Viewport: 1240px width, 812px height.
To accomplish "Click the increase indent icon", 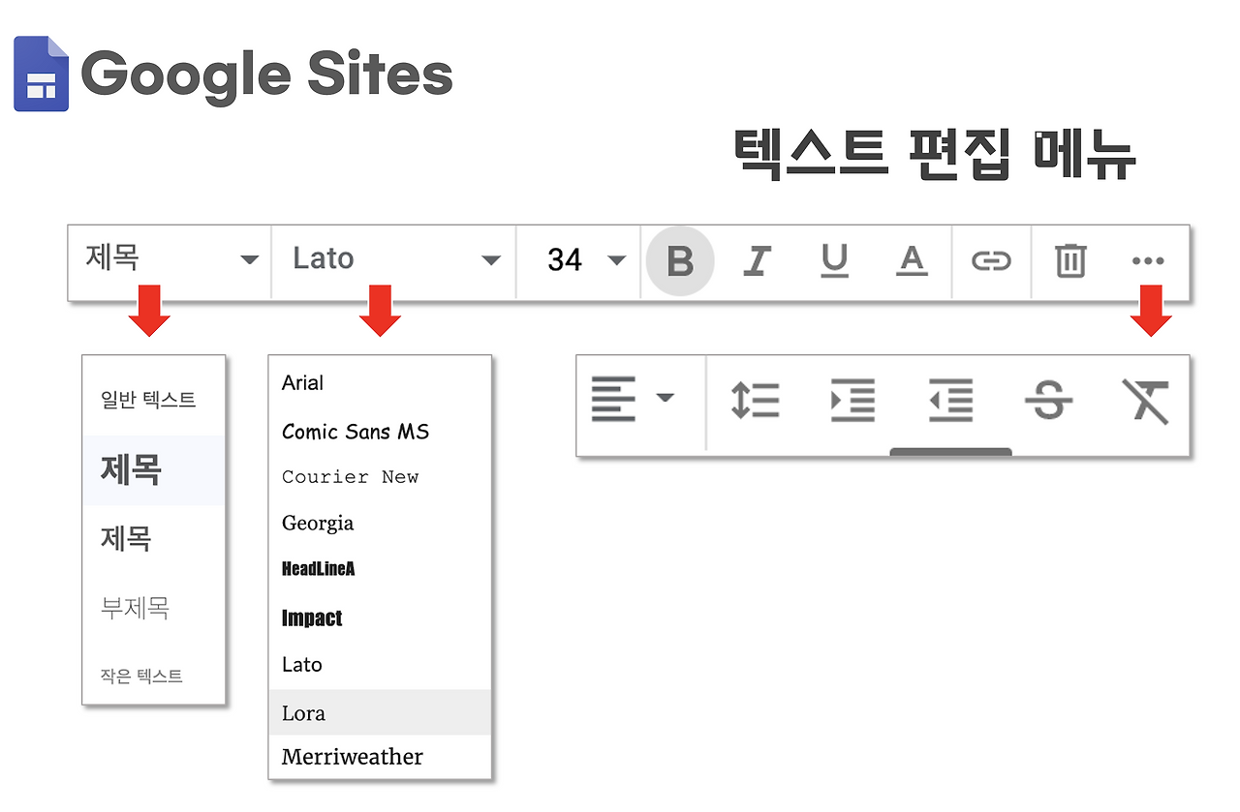I will (x=852, y=400).
